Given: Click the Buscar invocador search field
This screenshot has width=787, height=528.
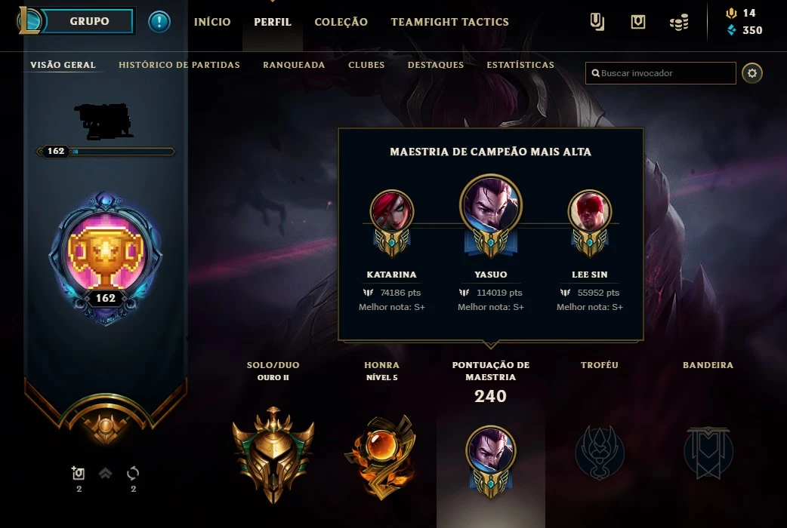Looking at the screenshot, I should (661, 73).
